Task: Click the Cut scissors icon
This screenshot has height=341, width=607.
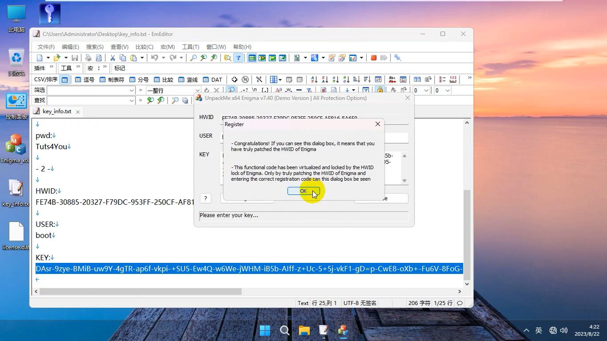Action: tap(112, 58)
